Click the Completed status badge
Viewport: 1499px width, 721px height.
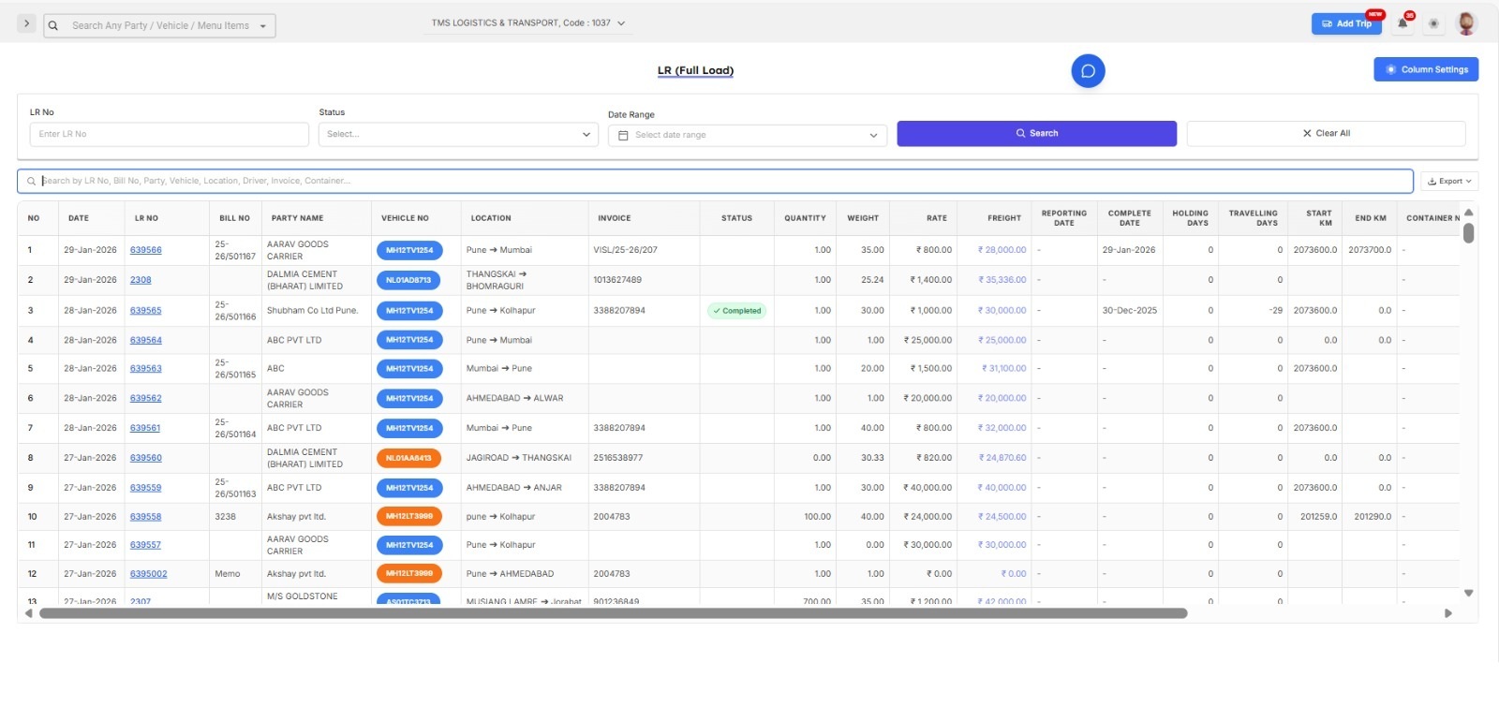(736, 311)
